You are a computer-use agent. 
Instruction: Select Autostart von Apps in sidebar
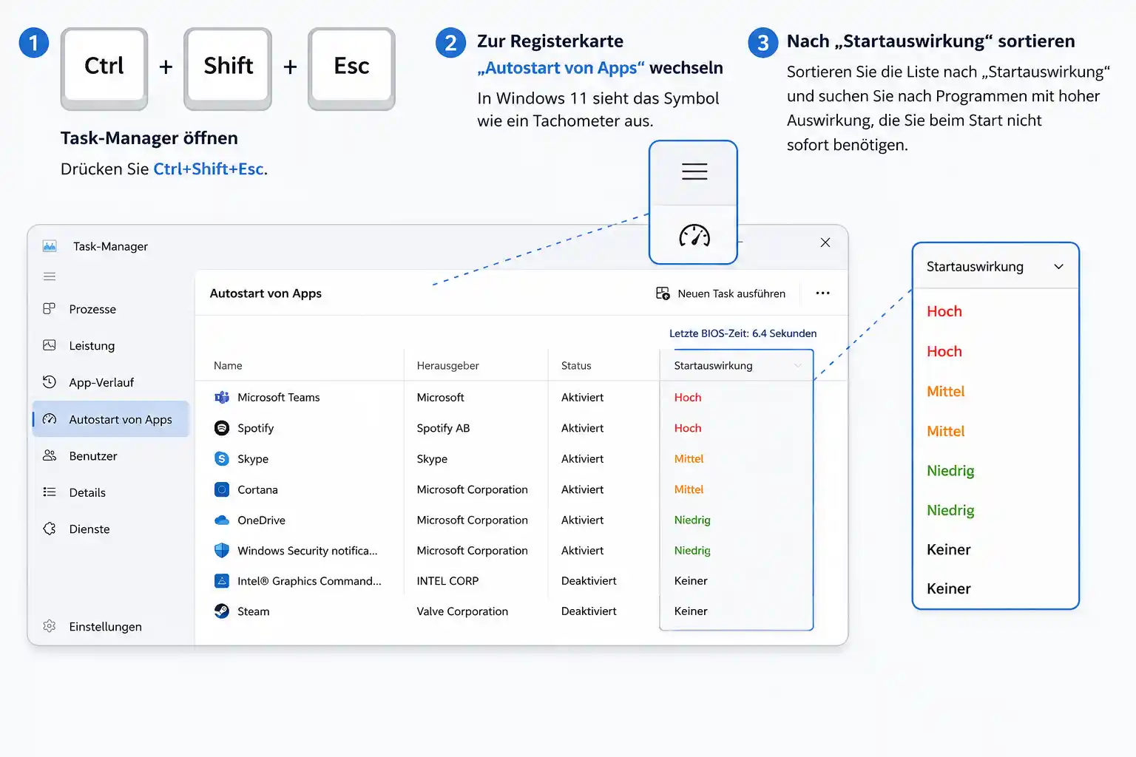coord(111,419)
